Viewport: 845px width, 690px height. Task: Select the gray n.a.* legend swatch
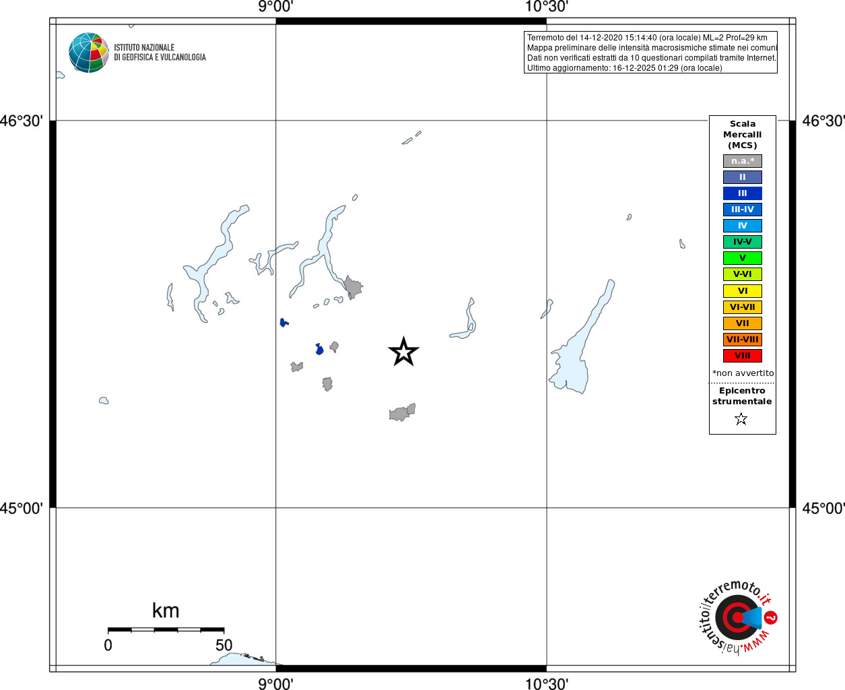[742, 161]
